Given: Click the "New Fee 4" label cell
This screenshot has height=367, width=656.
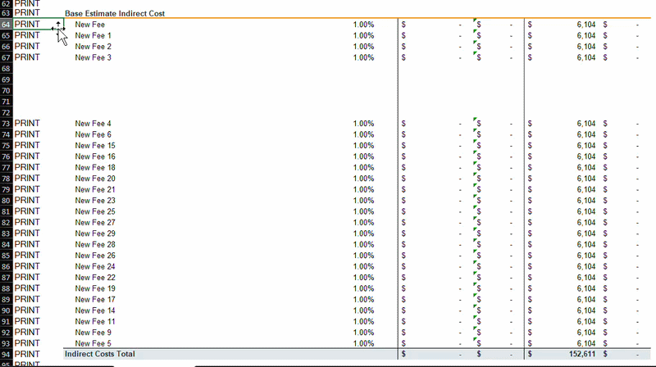Looking at the screenshot, I should 93,124.
